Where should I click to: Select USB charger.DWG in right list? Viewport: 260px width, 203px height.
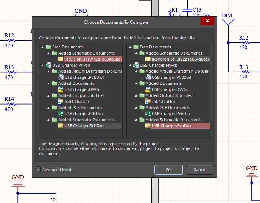coord(169,89)
